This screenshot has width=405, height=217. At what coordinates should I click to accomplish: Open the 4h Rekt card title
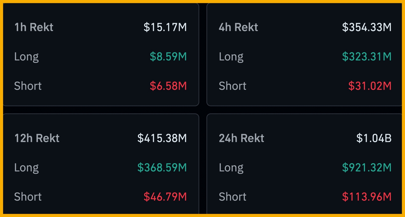coord(238,27)
